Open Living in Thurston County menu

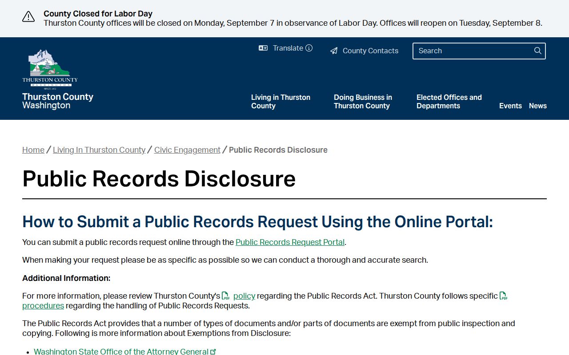(280, 102)
